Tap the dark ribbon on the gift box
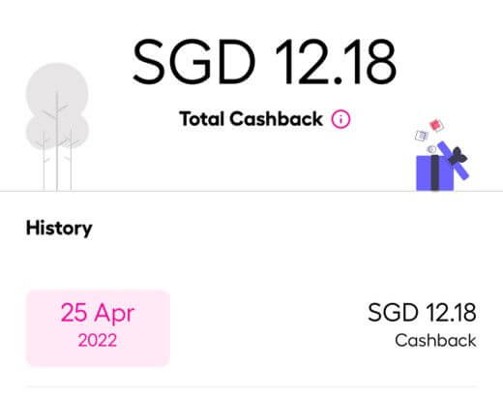Image resolution: width=503 pixels, height=400 pixels. click(x=435, y=172)
